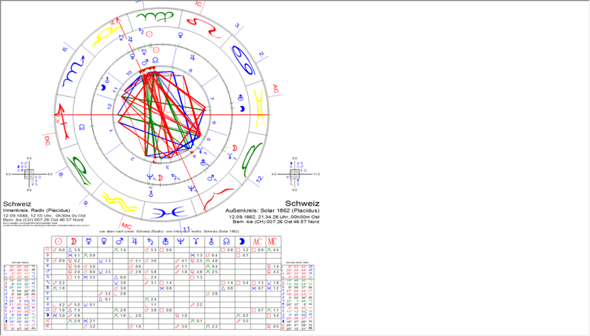Screen dimensions: 590x336
Task: Click the right 'Schweiz' chart title
Action: (x=302, y=204)
